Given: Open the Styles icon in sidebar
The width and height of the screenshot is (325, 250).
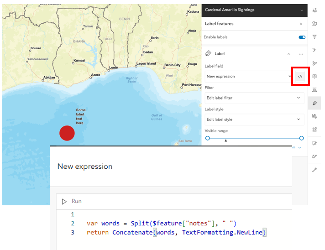Looking at the screenshot, I should pyautogui.click(x=315, y=23).
